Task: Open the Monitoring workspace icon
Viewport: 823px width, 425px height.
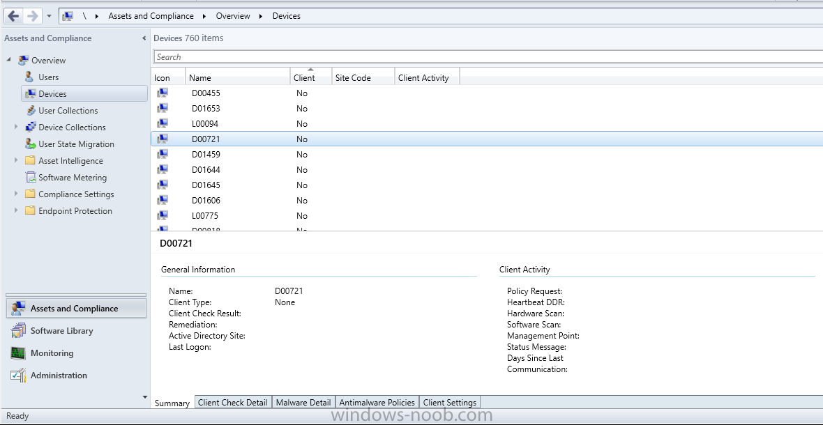Action: 18,353
